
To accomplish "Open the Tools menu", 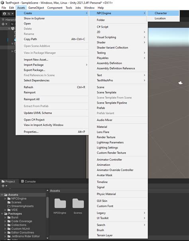I will click(x=69, y=8).
